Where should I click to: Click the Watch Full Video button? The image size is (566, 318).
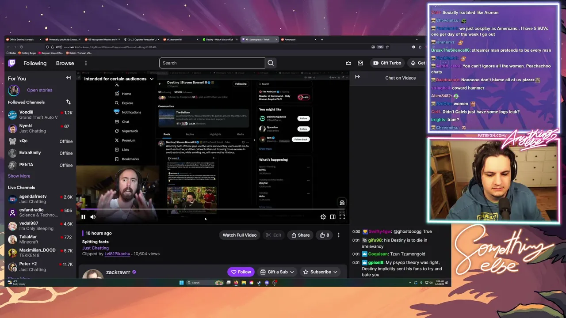click(x=240, y=235)
